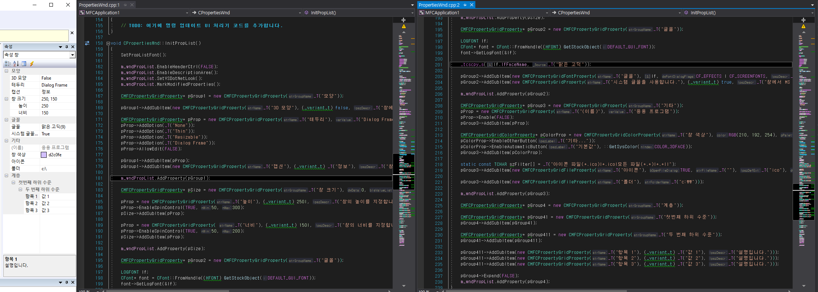Click right editor scrollbar down arrow
Viewport: 818px width, 292px height.
(x=803, y=286)
